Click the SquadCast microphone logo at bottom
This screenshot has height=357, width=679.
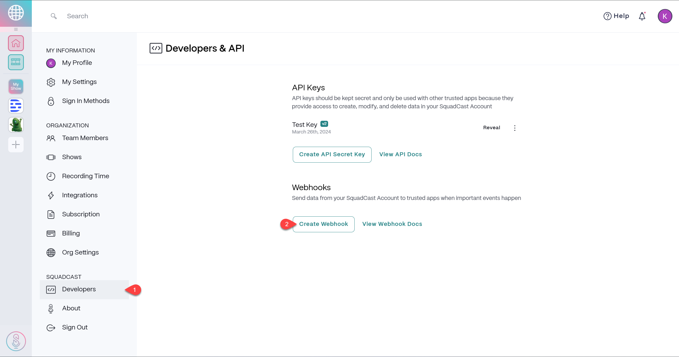point(16,341)
